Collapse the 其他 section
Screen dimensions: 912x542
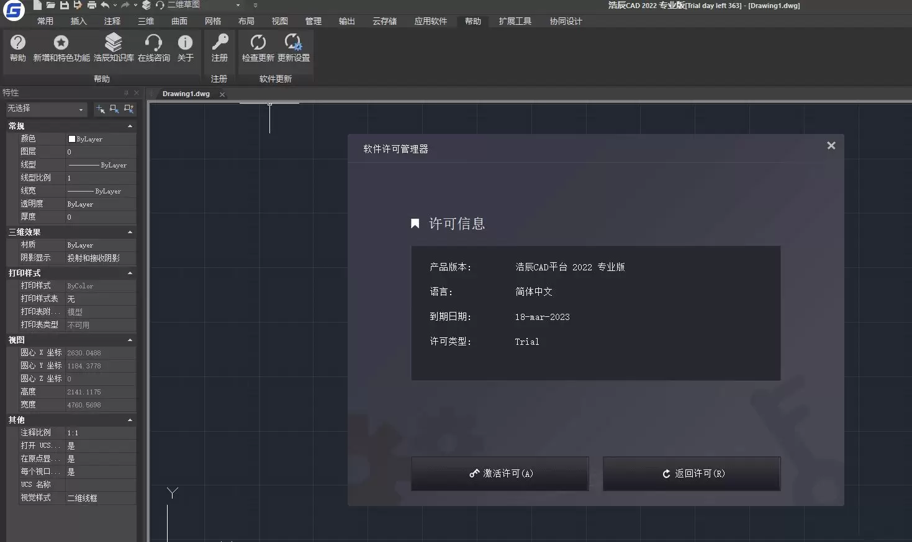[130, 420]
